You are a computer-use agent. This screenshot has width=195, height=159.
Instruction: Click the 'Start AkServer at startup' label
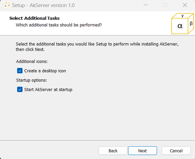(x=48, y=89)
